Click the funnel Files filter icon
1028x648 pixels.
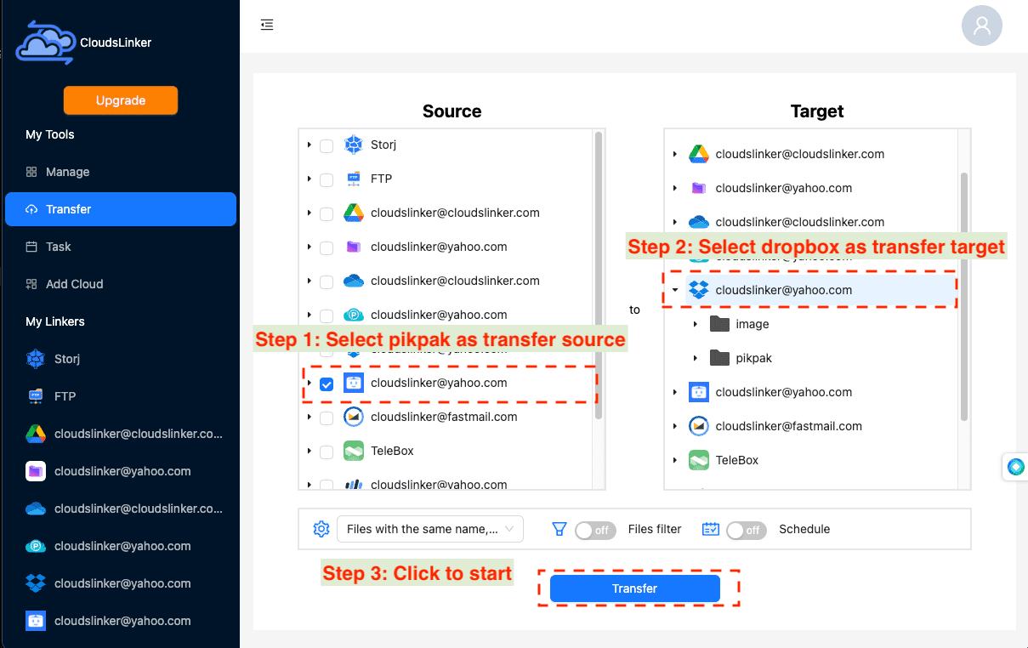coord(559,529)
